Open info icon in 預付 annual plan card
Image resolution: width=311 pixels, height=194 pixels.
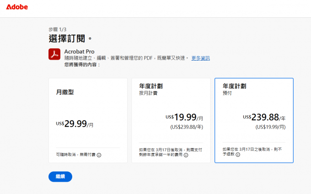pos(238,154)
